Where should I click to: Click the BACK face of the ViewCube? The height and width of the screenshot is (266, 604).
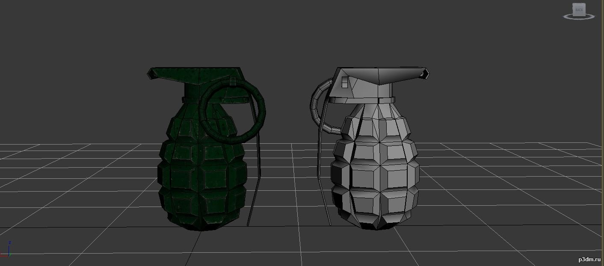579,10
